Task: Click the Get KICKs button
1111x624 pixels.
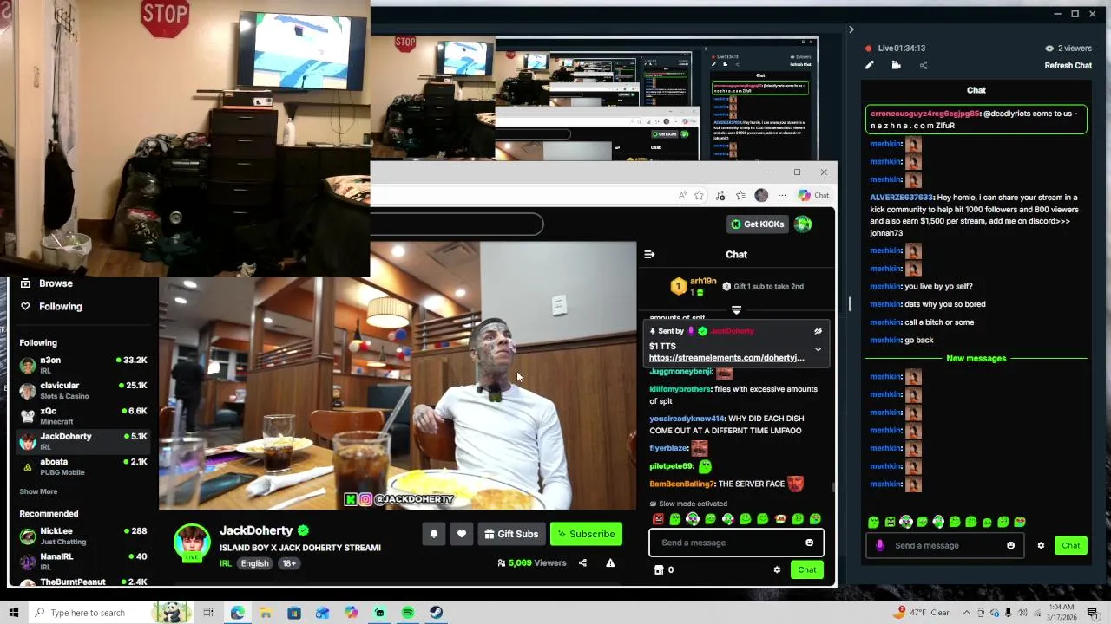Action: click(758, 224)
